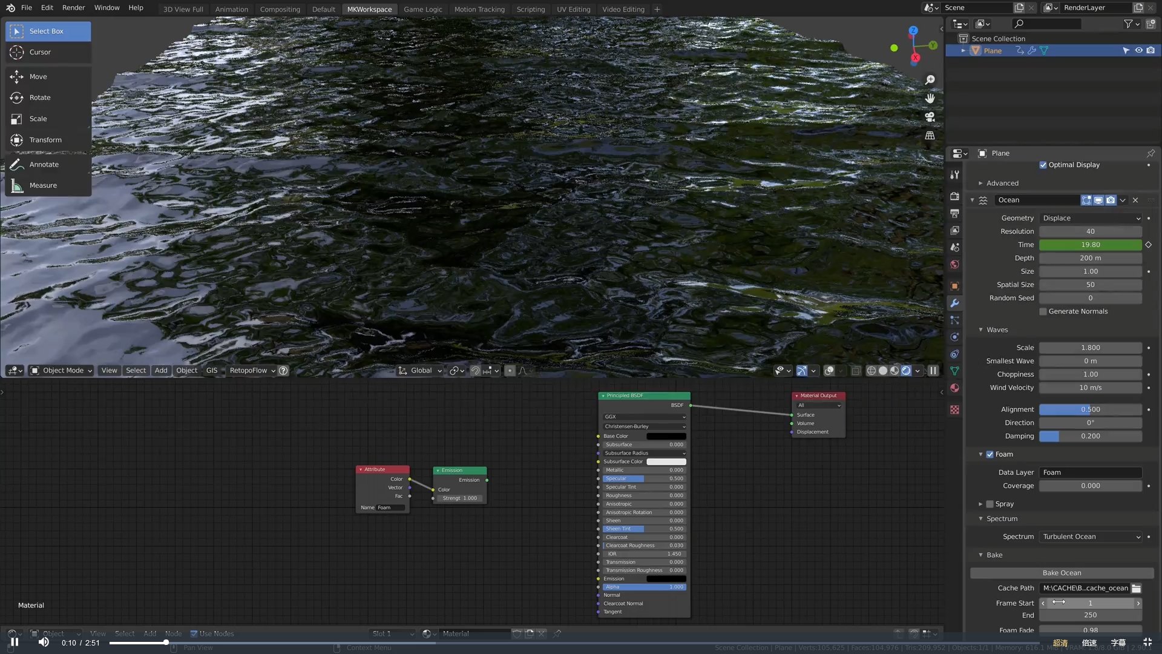Toggle Plane visibility eye in outliner
This screenshot has width=1162, height=654.
pos(1138,51)
